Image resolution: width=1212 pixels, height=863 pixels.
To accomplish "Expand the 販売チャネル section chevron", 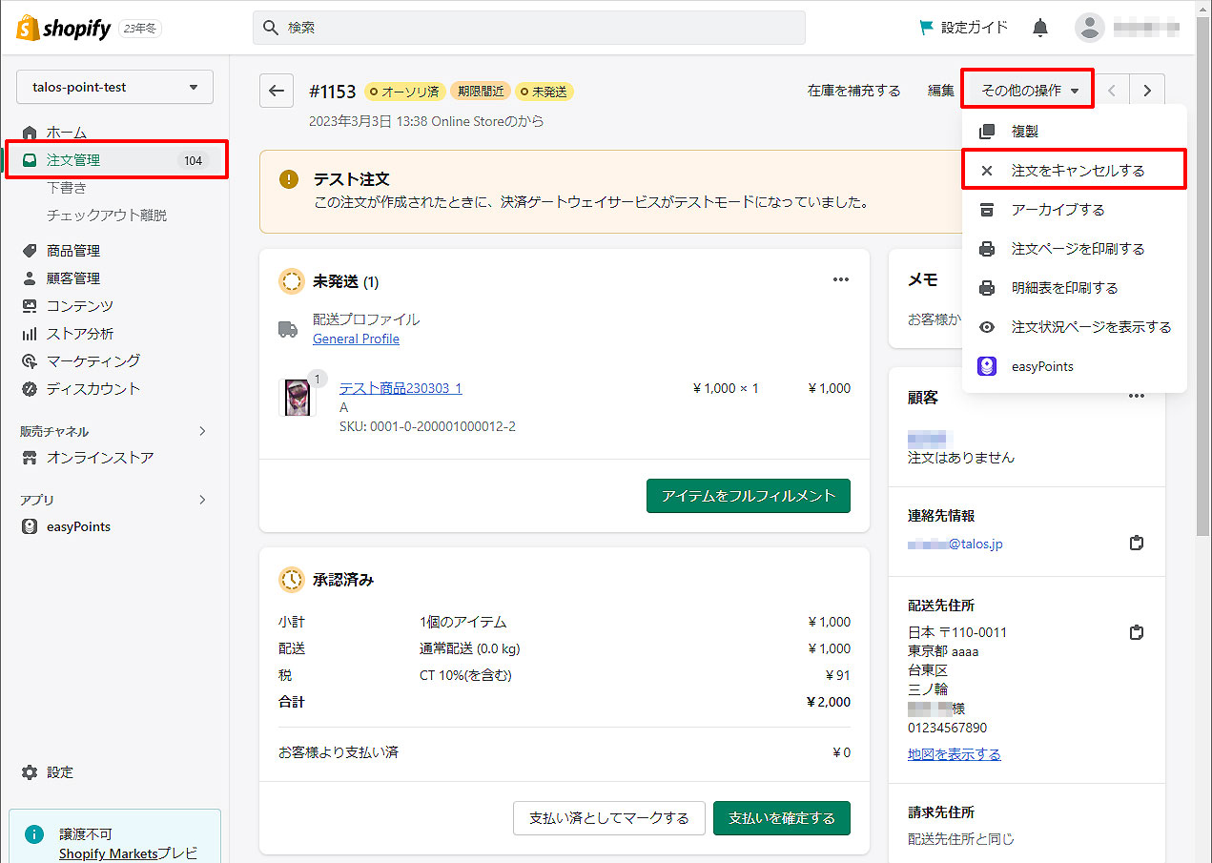I will [202, 431].
